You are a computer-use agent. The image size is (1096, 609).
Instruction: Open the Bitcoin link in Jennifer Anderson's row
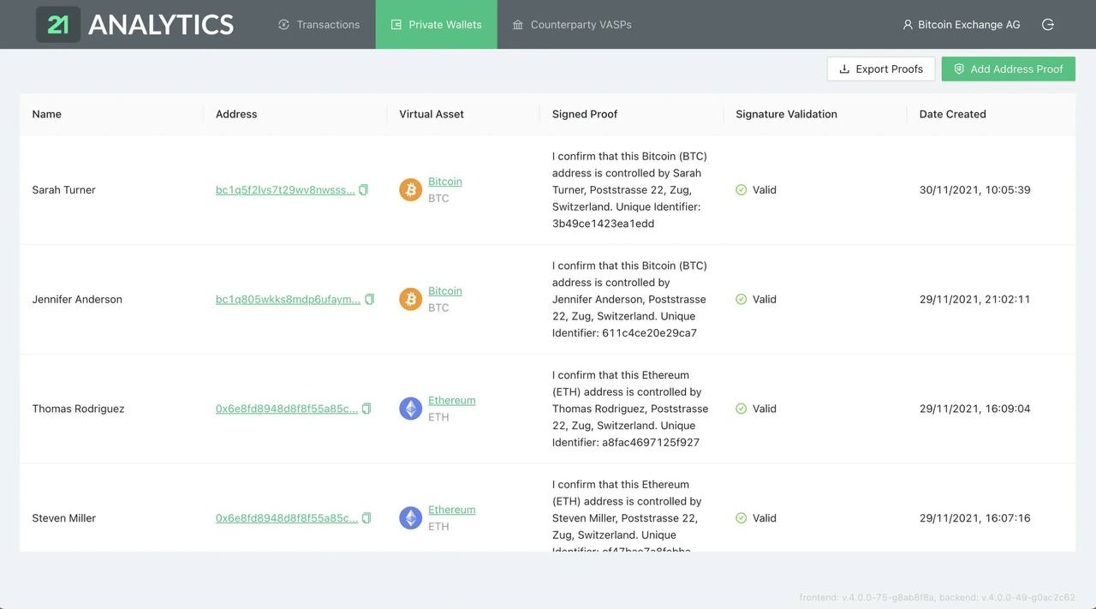tap(445, 291)
